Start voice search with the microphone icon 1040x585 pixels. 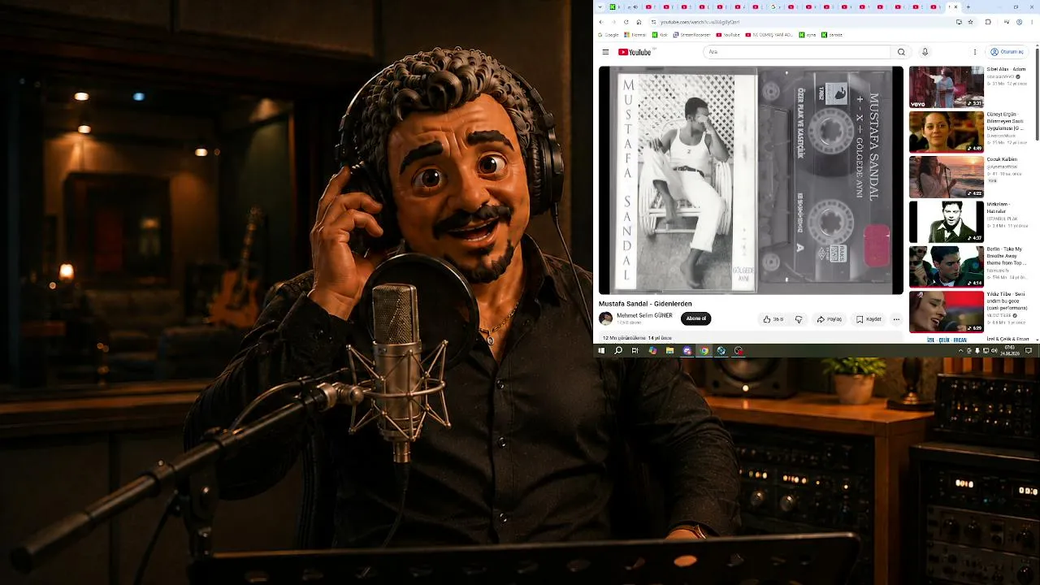(925, 52)
